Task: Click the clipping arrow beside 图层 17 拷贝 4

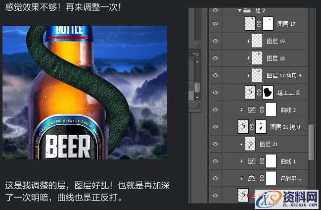Action: click(248, 75)
